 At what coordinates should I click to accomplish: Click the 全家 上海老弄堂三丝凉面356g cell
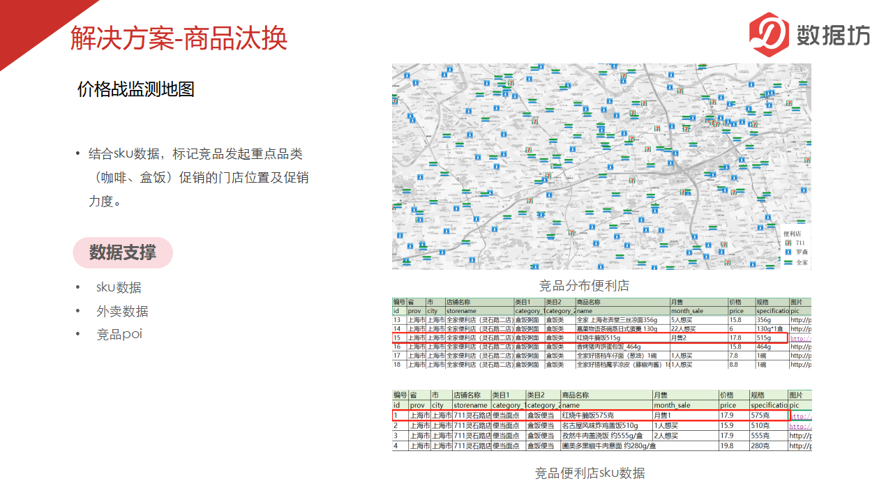pos(622,319)
